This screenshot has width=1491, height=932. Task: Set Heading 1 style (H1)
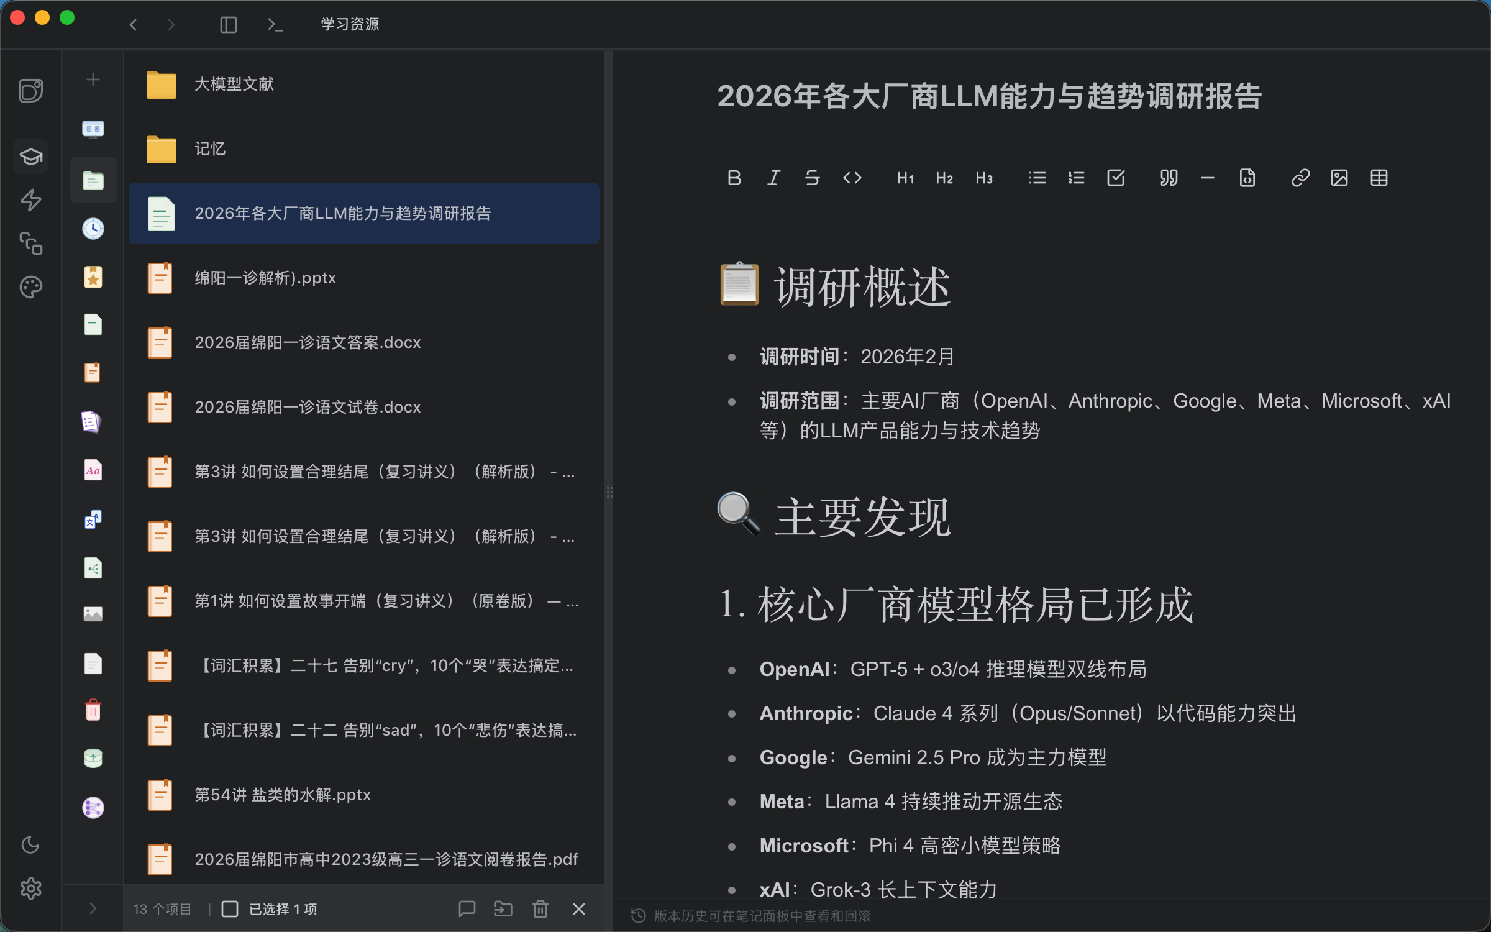905,178
